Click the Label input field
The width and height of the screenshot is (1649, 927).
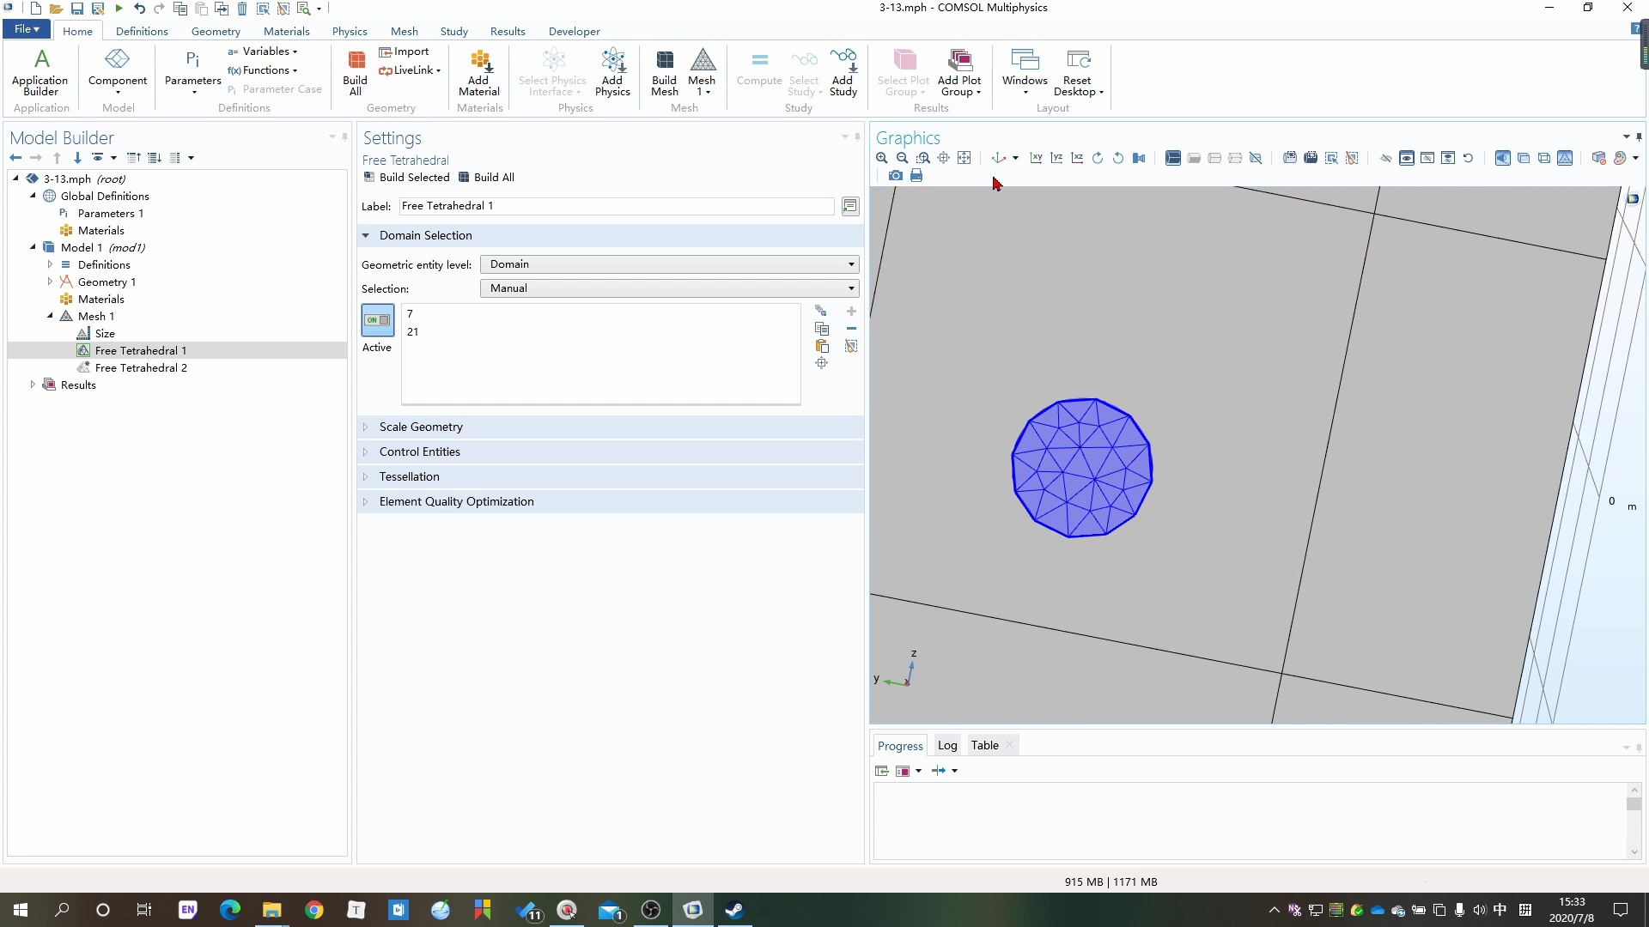click(x=616, y=206)
